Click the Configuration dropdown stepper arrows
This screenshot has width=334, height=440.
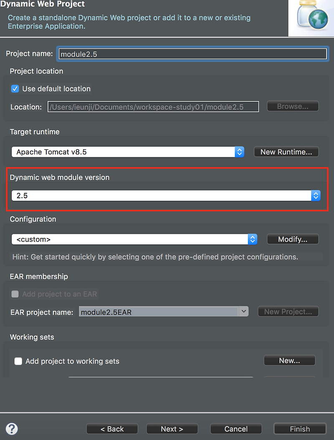(253, 239)
